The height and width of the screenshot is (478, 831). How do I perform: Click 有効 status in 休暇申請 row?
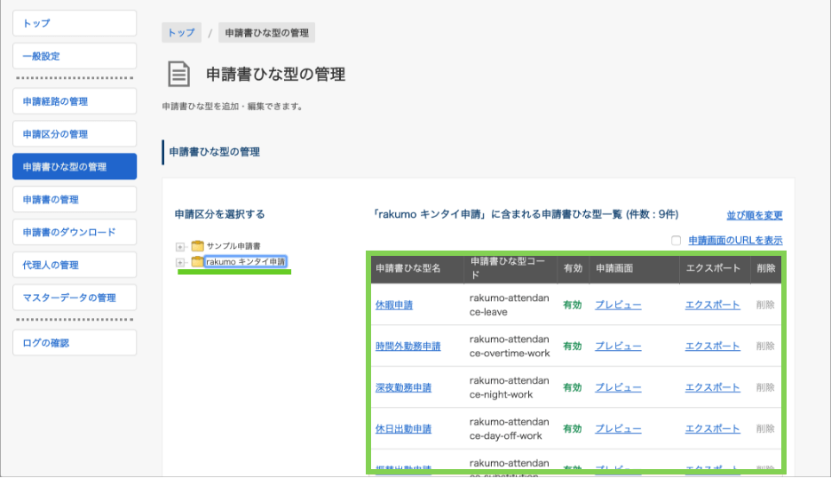click(x=573, y=305)
